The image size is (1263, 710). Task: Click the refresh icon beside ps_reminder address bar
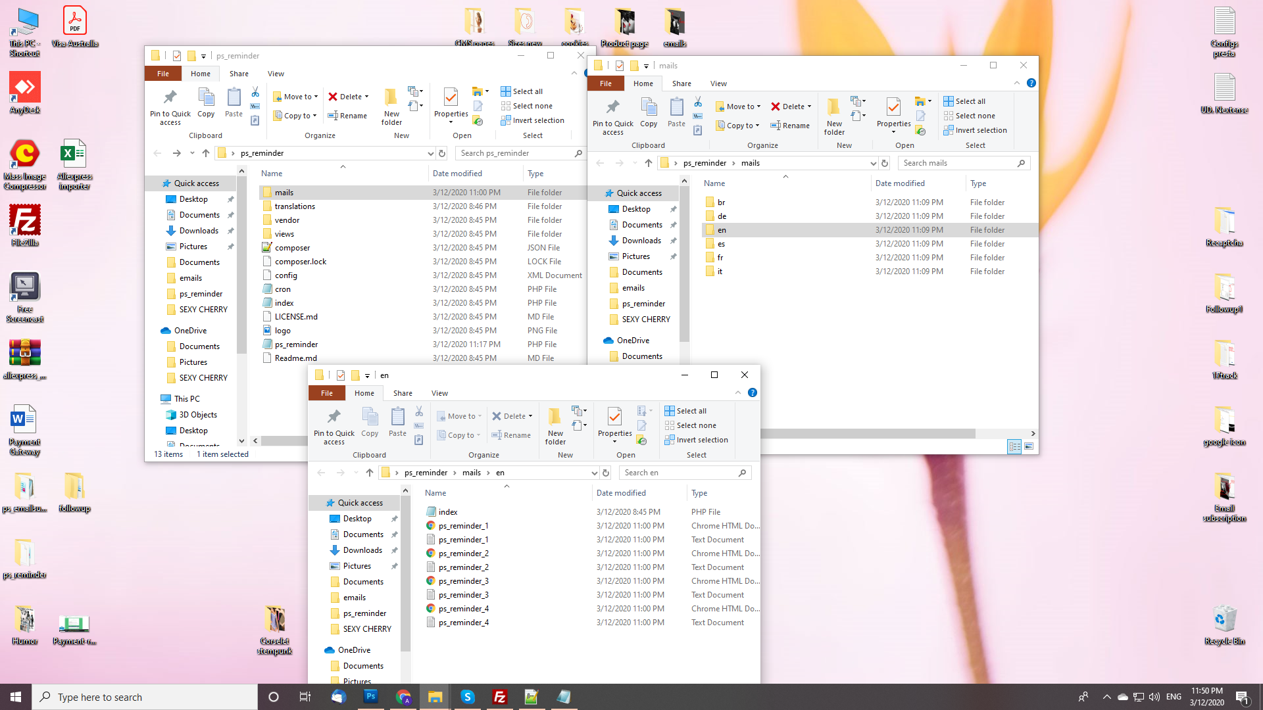pyautogui.click(x=442, y=153)
